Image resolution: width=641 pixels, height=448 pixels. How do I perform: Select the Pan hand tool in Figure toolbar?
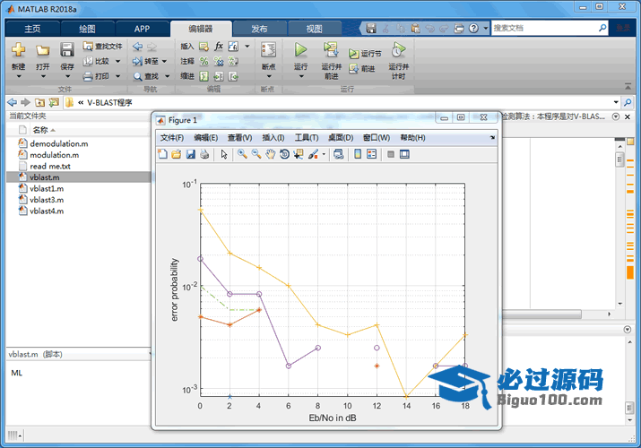coord(270,154)
